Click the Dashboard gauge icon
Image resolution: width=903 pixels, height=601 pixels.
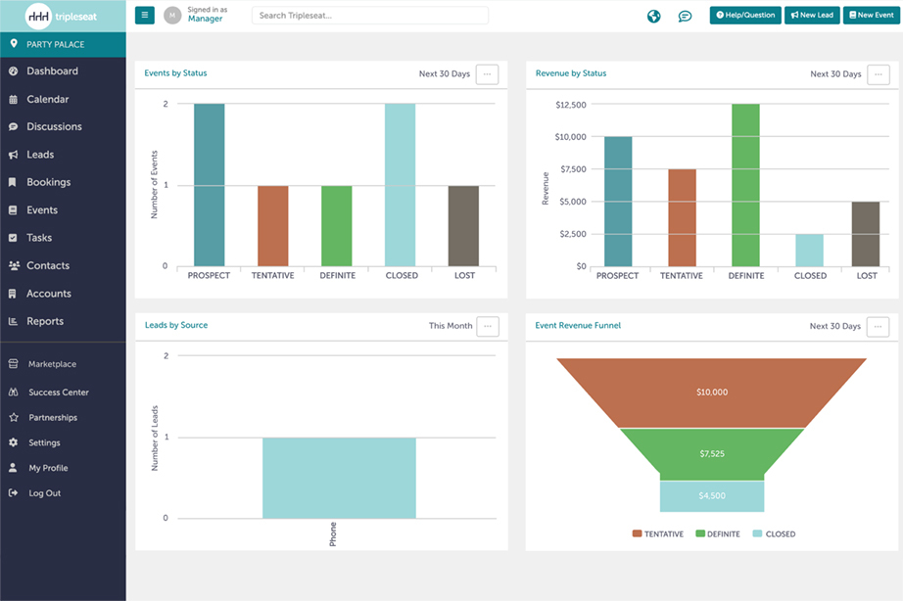pyautogui.click(x=14, y=71)
